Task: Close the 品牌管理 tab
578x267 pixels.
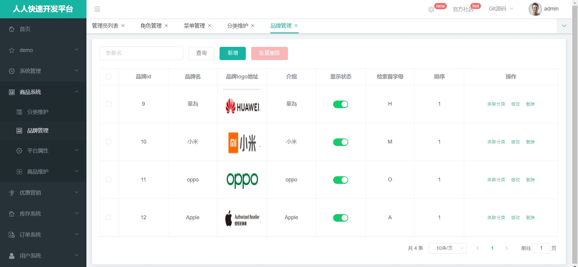Action: coord(296,26)
